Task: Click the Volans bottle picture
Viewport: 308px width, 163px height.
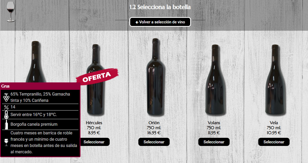Action: pos(215,80)
